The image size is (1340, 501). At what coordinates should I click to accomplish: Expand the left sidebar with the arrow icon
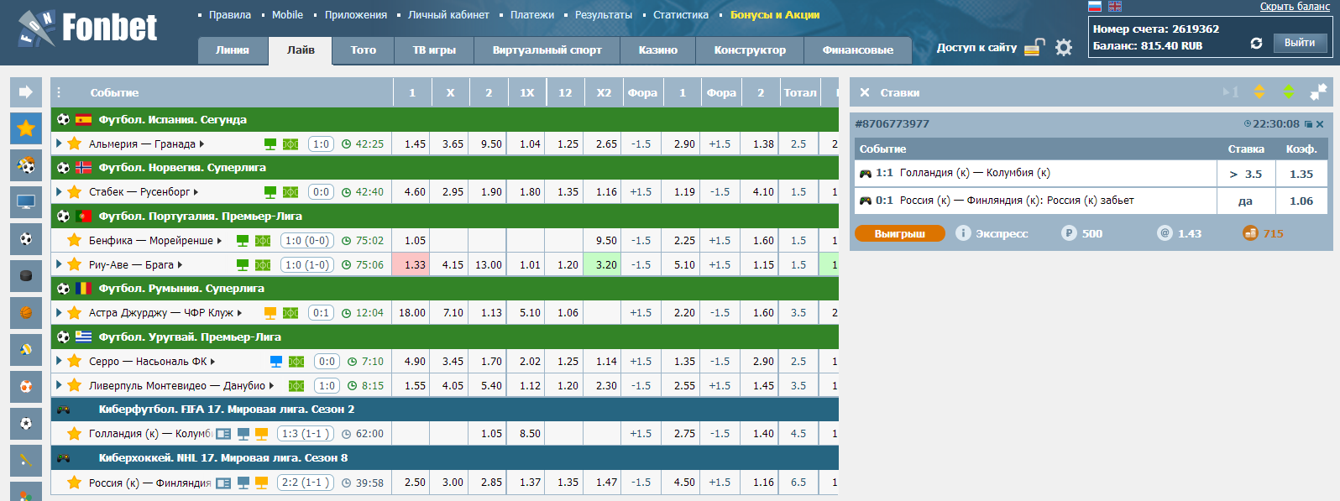26,92
